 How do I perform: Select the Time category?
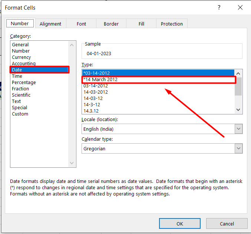pyautogui.click(x=40, y=76)
